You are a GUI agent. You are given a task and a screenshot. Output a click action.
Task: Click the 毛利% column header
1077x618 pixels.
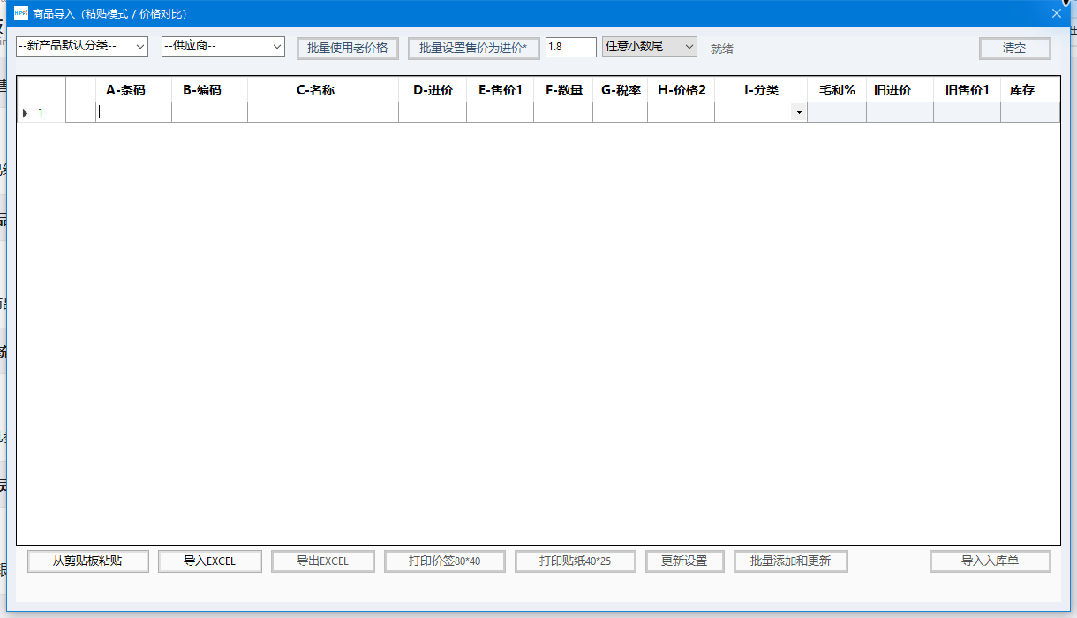point(837,90)
